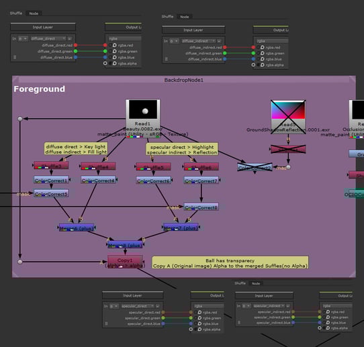364x347 pixels.
Task: Select the Shuffle4 node
Action: coord(98,166)
